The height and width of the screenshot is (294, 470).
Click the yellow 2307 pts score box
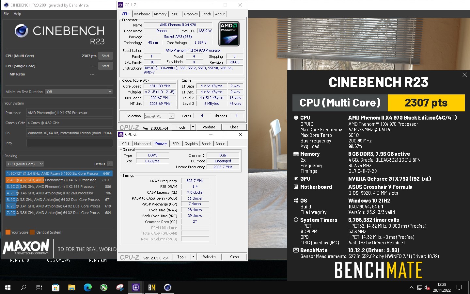click(426, 103)
